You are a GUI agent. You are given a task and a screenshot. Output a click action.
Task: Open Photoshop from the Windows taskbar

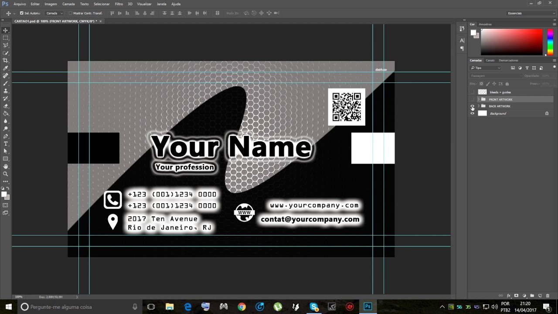coord(368,307)
